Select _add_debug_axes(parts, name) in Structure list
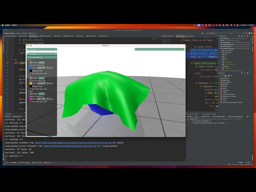This screenshot has width=256, height=192. [231, 102]
